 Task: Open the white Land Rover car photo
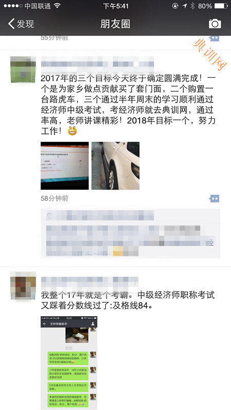click(115, 166)
